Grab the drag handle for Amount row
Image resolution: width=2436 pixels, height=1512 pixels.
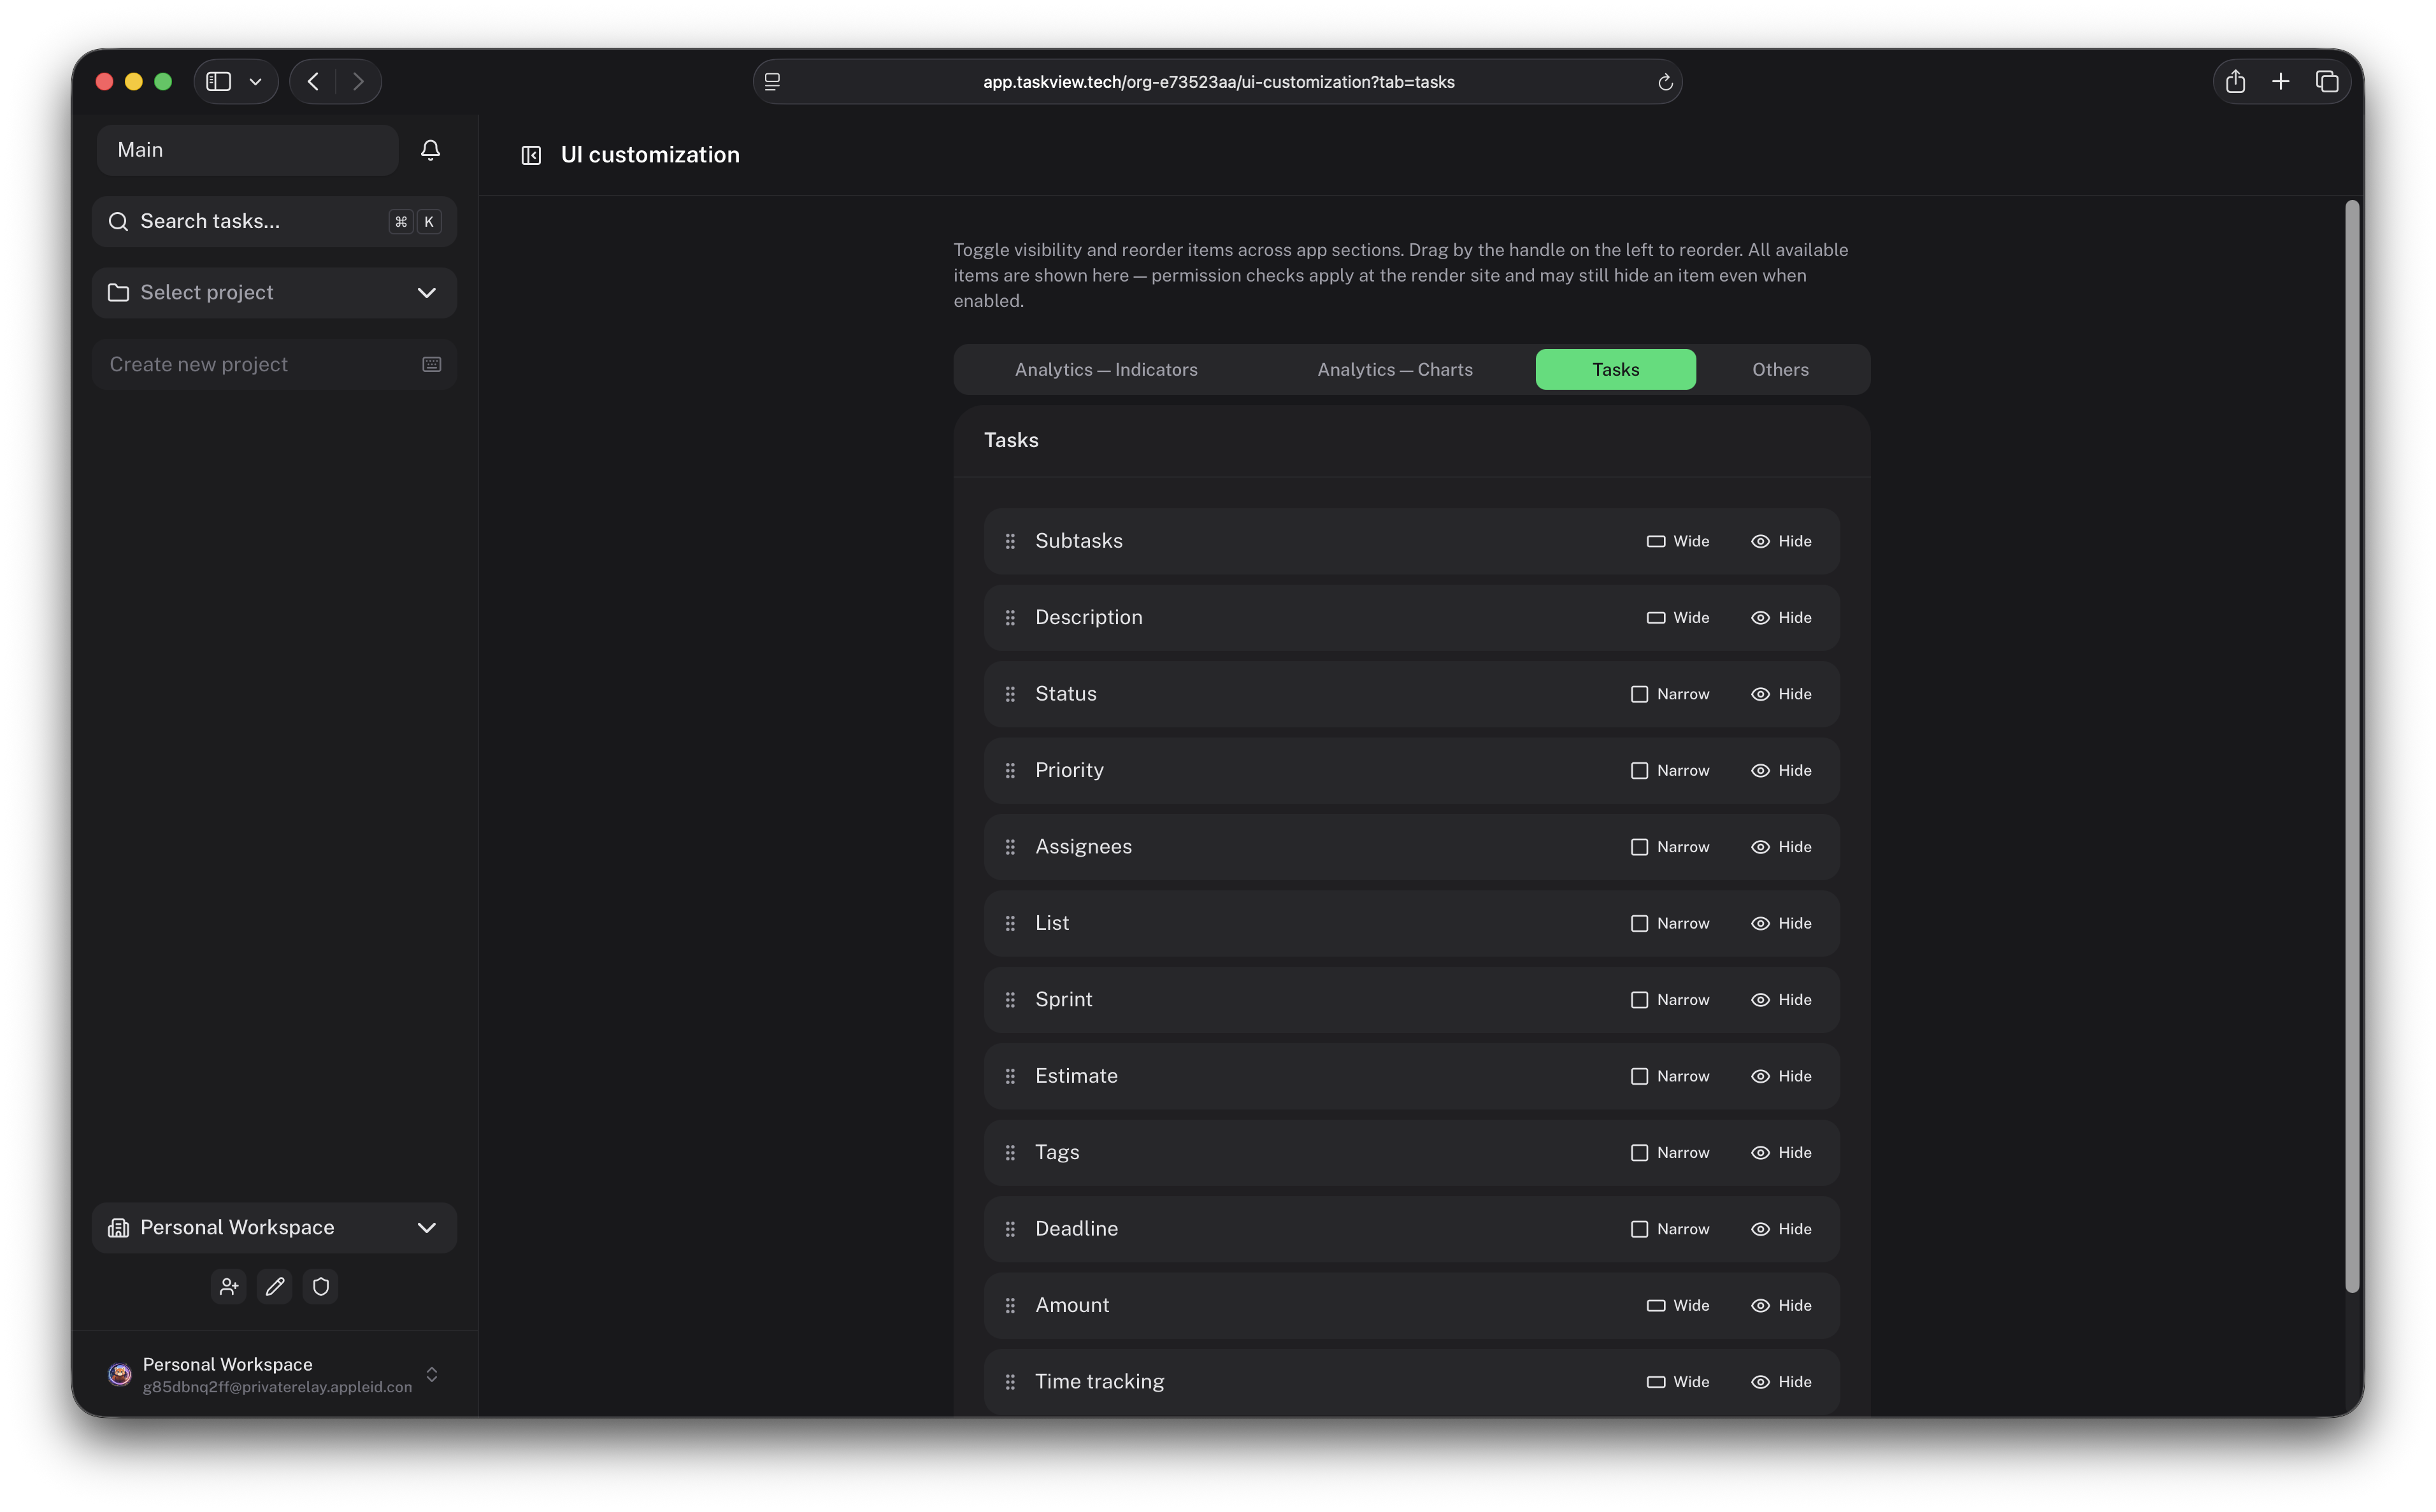click(x=1010, y=1306)
